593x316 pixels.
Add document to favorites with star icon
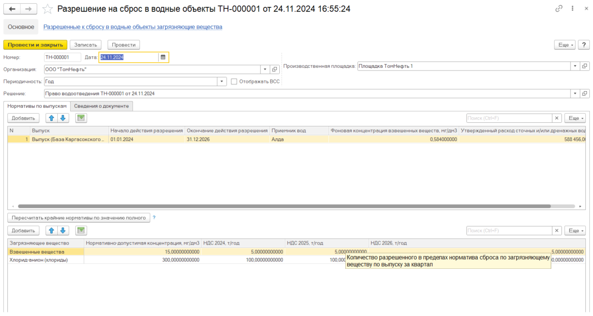(48, 9)
